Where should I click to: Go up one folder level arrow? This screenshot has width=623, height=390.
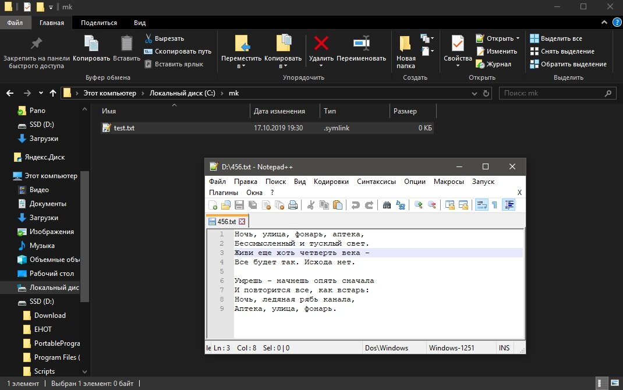click(53, 93)
